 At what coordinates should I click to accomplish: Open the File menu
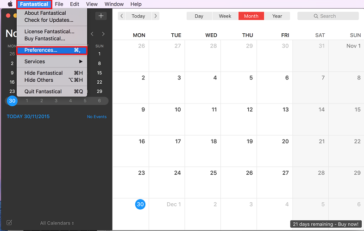[59, 4]
